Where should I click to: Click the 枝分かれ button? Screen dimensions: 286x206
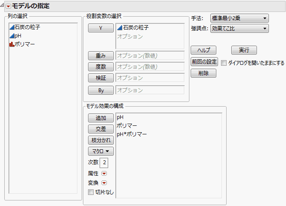pyautogui.click(x=101, y=140)
